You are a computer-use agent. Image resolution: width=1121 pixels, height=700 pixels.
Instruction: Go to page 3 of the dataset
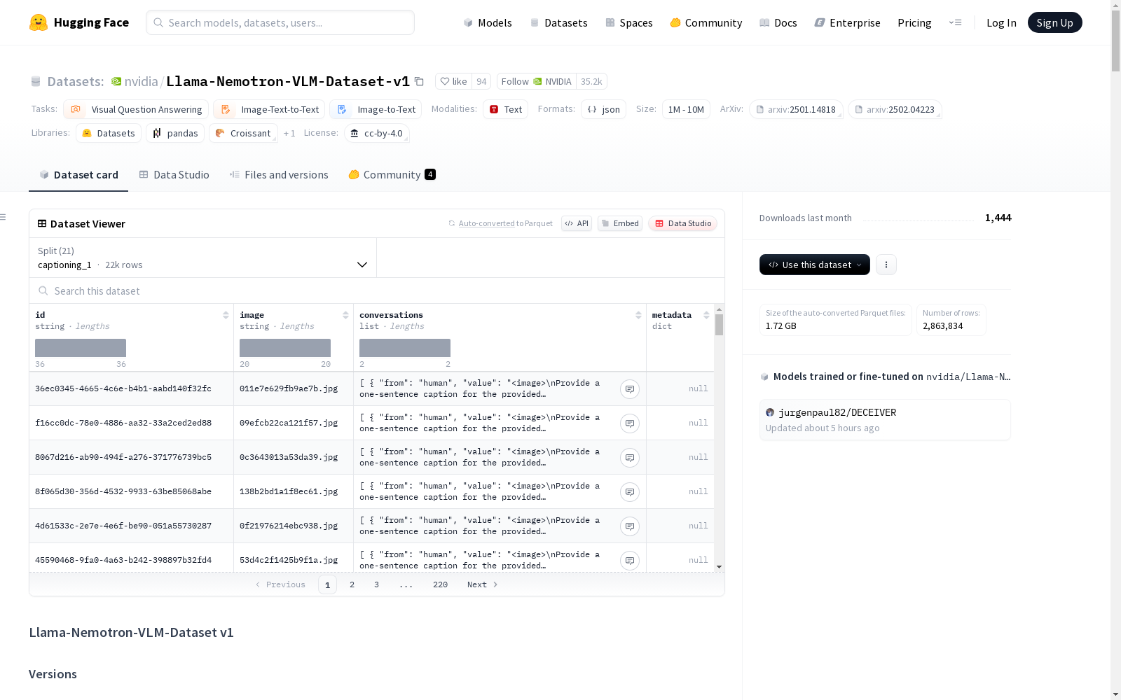point(376,584)
